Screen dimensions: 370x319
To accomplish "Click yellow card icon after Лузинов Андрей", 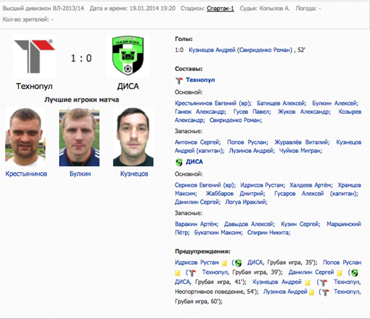I will pos(311,293).
